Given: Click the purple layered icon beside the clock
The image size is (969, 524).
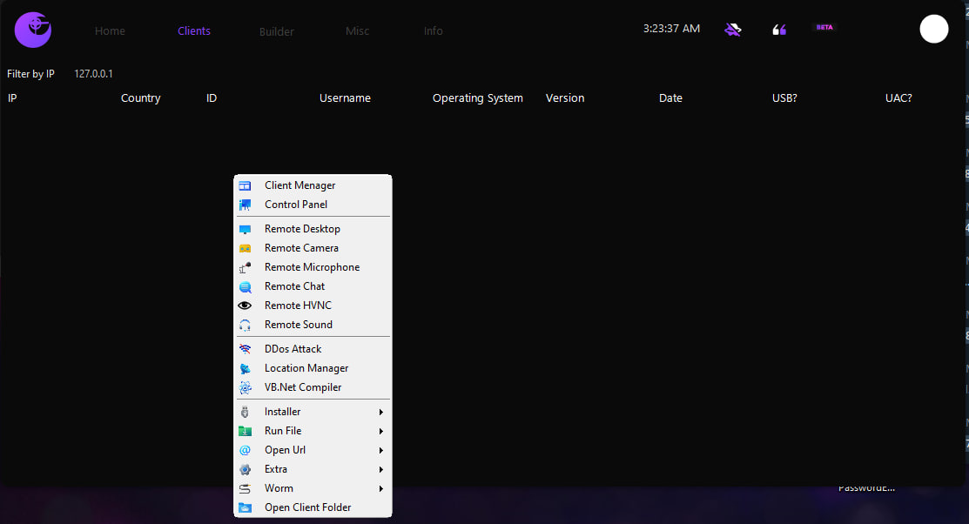Looking at the screenshot, I should tap(733, 30).
